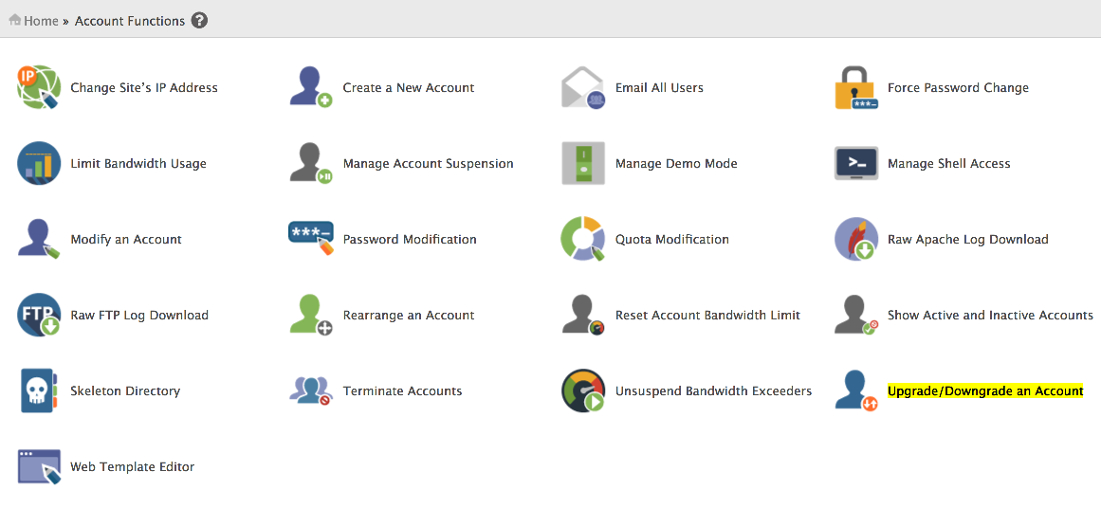Open the Password Modification link
This screenshot has height=508, width=1101.
pos(410,239)
